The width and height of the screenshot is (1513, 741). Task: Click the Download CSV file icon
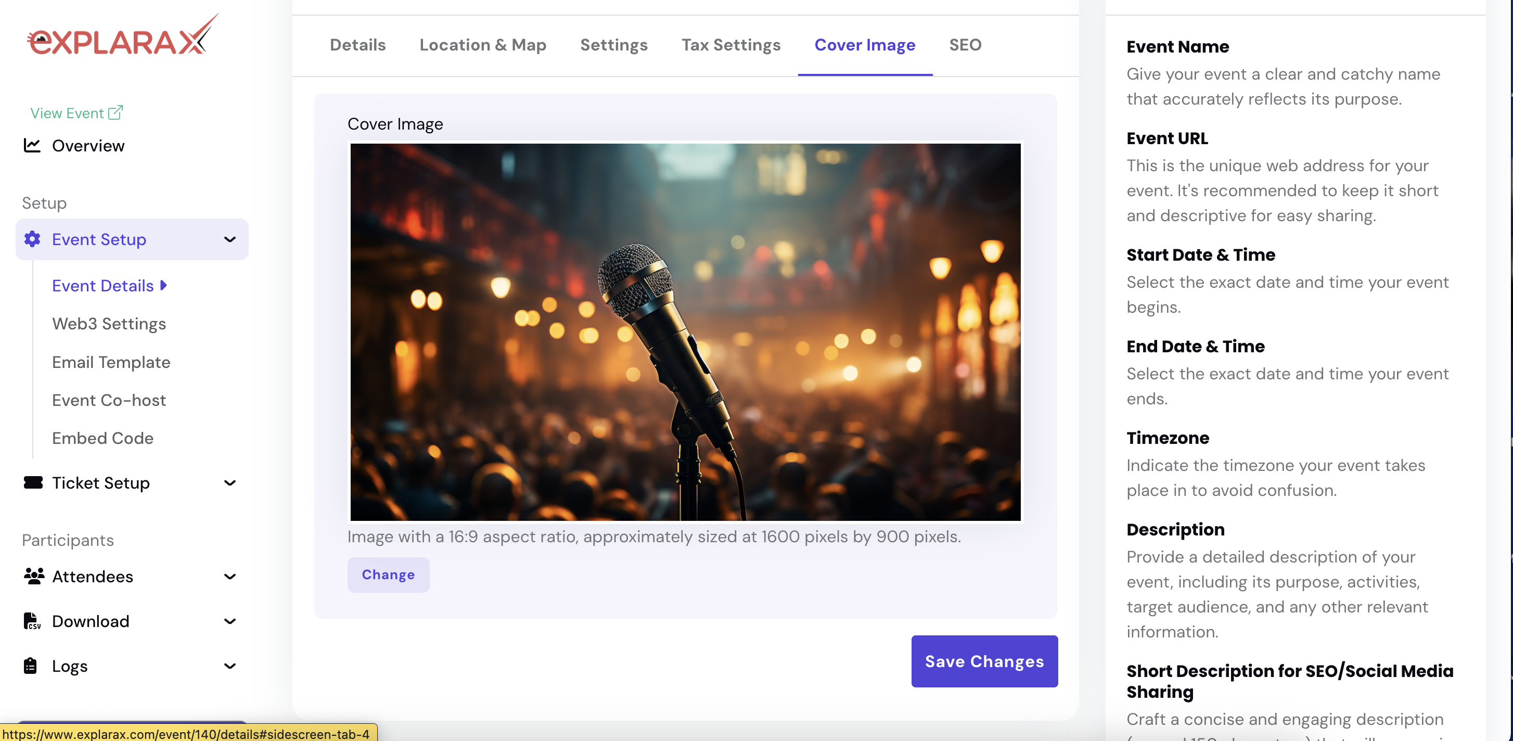pos(32,621)
